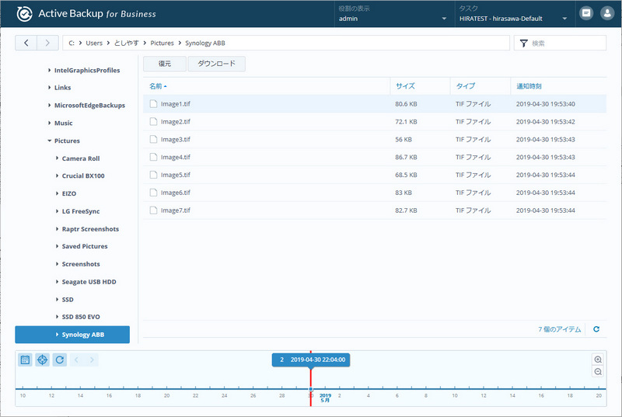Click the 2019-04-30 22:04:00 timeline marker
This screenshot has height=417, width=622.
click(x=311, y=360)
